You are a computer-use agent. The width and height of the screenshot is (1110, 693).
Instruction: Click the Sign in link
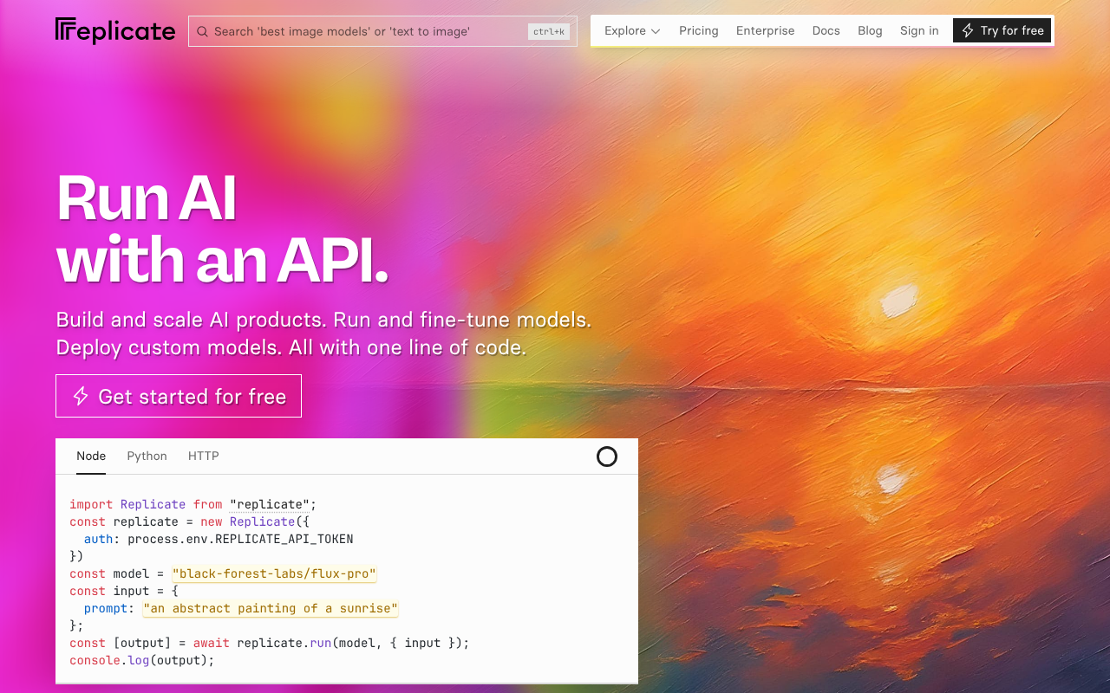point(919,30)
